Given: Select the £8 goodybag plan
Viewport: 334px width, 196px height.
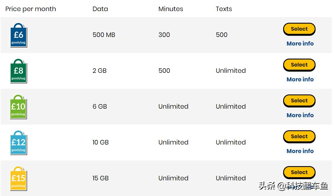Looking at the screenshot, I should tap(299, 65).
